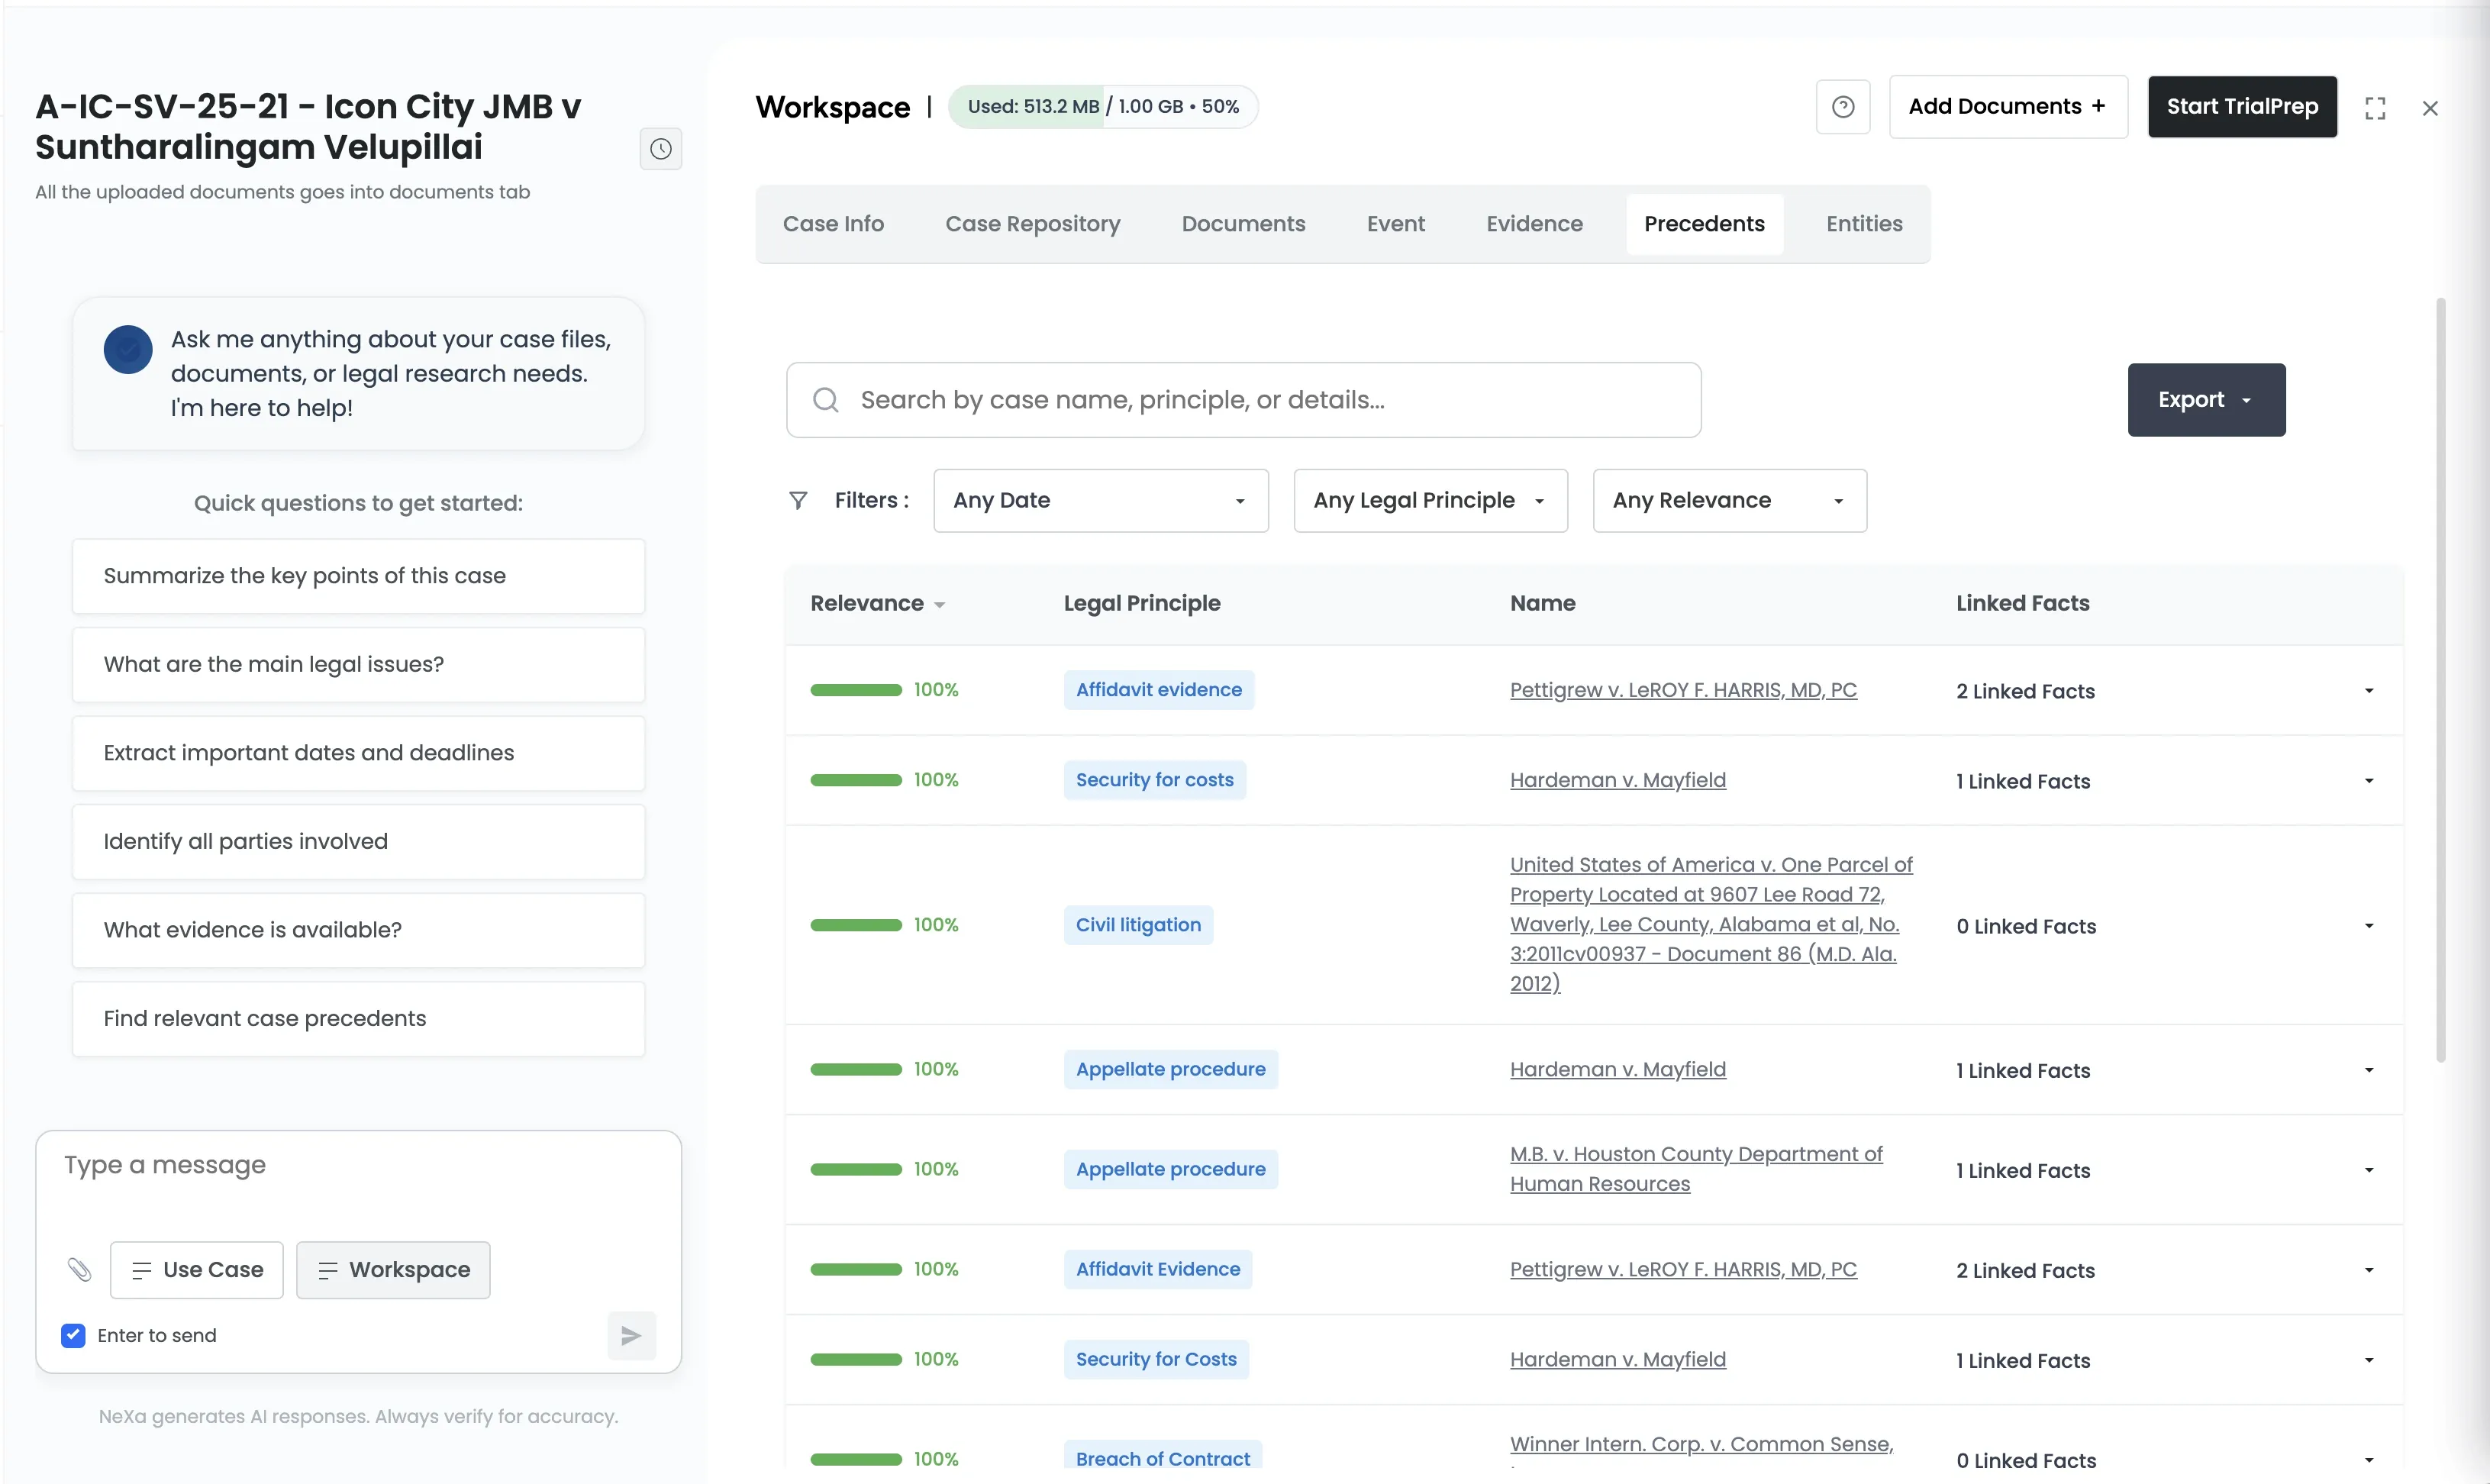Close the workspace panel
The width and height of the screenshot is (2490, 1484).
pos(2430,108)
